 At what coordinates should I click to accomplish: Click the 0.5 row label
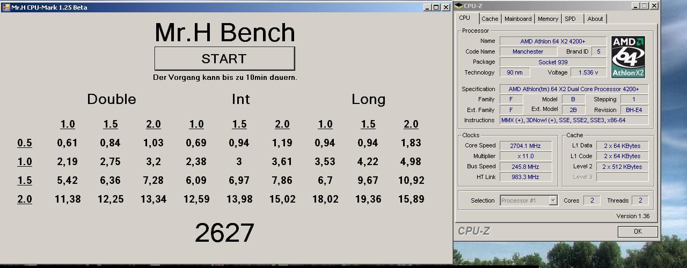[25, 143]
